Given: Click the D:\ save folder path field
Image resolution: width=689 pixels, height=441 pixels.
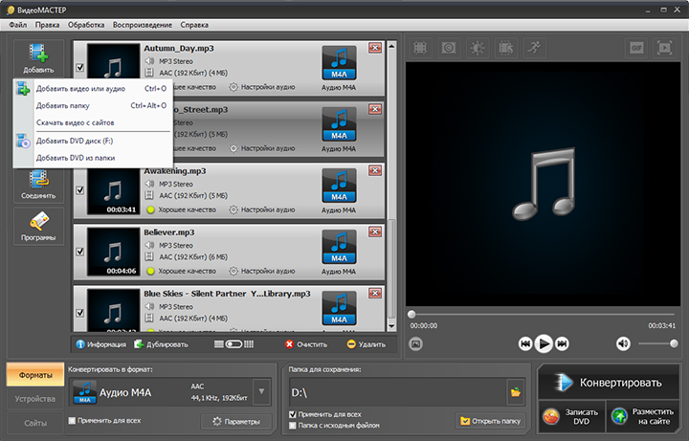Looking at the screenshot, I should (x=398, y=392).
